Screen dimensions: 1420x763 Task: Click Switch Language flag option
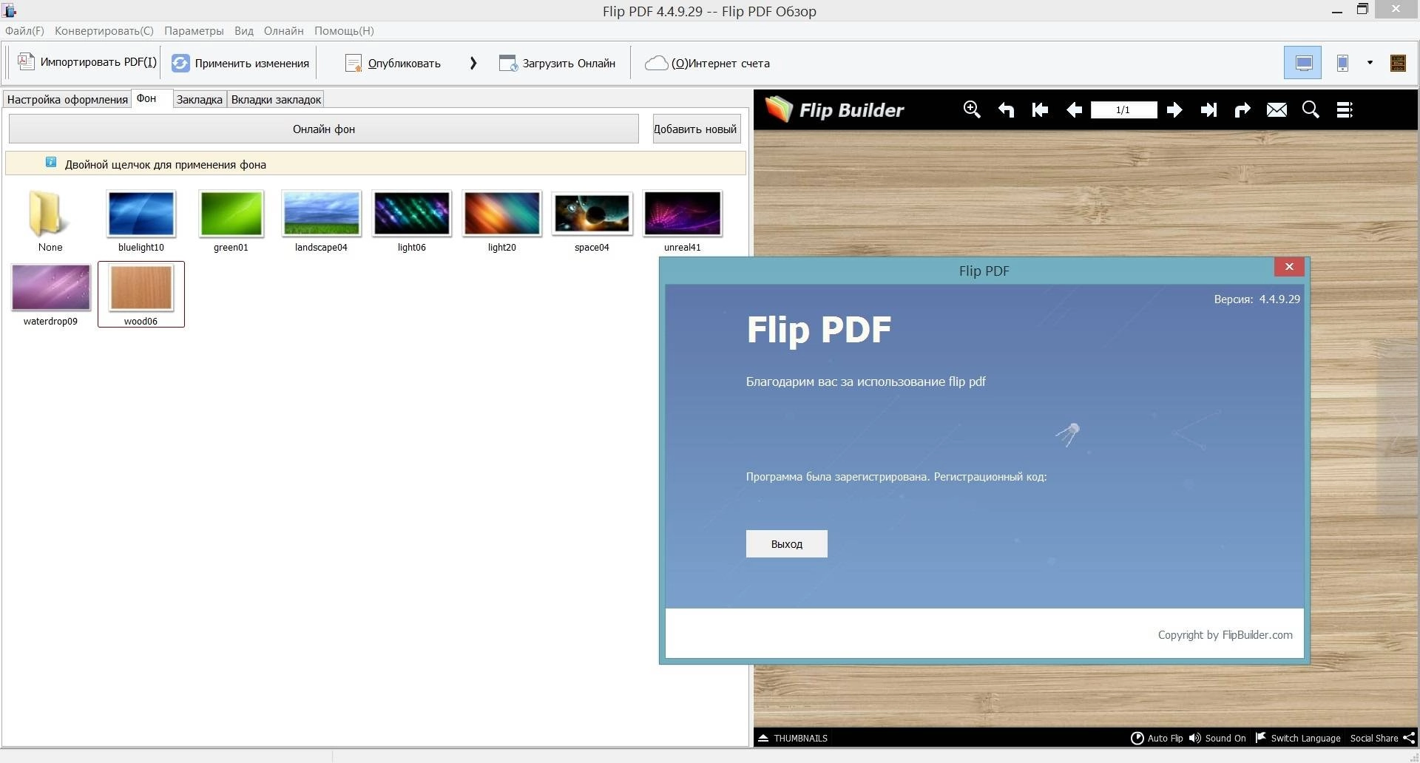click(1298, 738)
